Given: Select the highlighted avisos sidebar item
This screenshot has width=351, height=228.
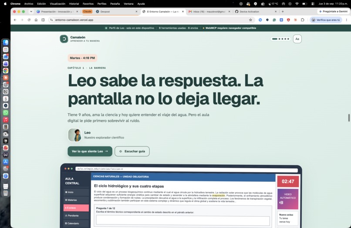Looking at the screenshot, I should pyautogui.click(x=76, y=208).
